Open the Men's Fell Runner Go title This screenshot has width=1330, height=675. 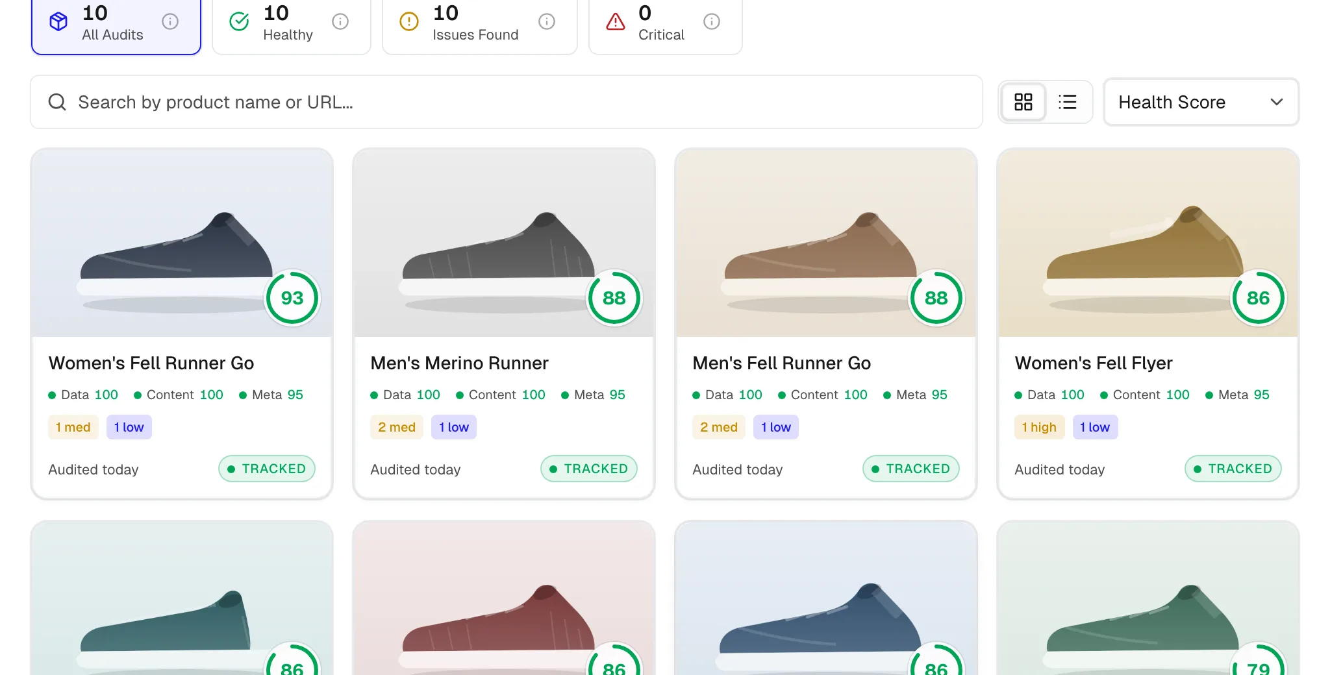781,363
